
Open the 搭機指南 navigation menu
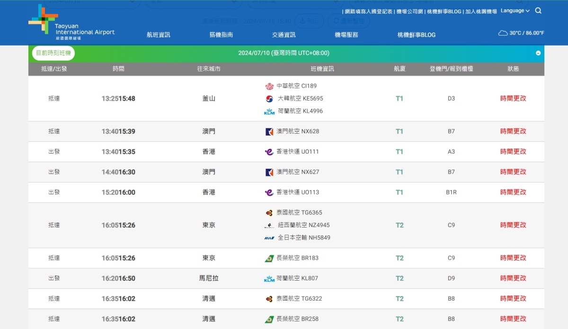221,35
